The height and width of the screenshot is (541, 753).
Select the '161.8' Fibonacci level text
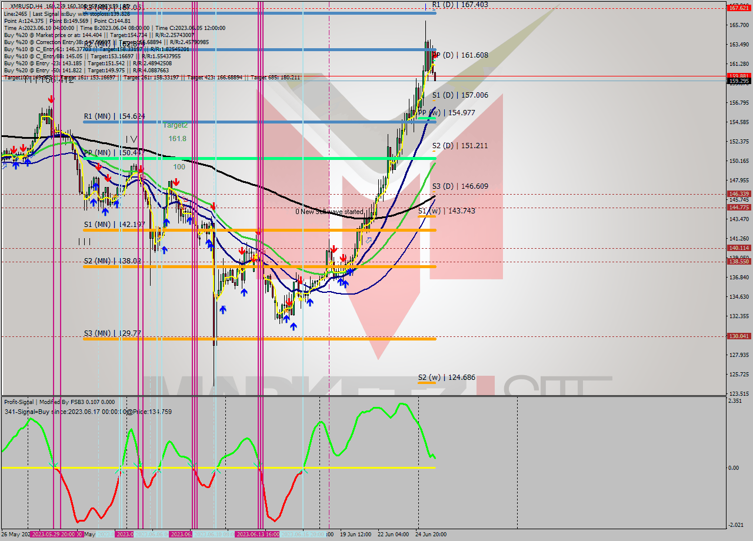click(x=177, y=139)
